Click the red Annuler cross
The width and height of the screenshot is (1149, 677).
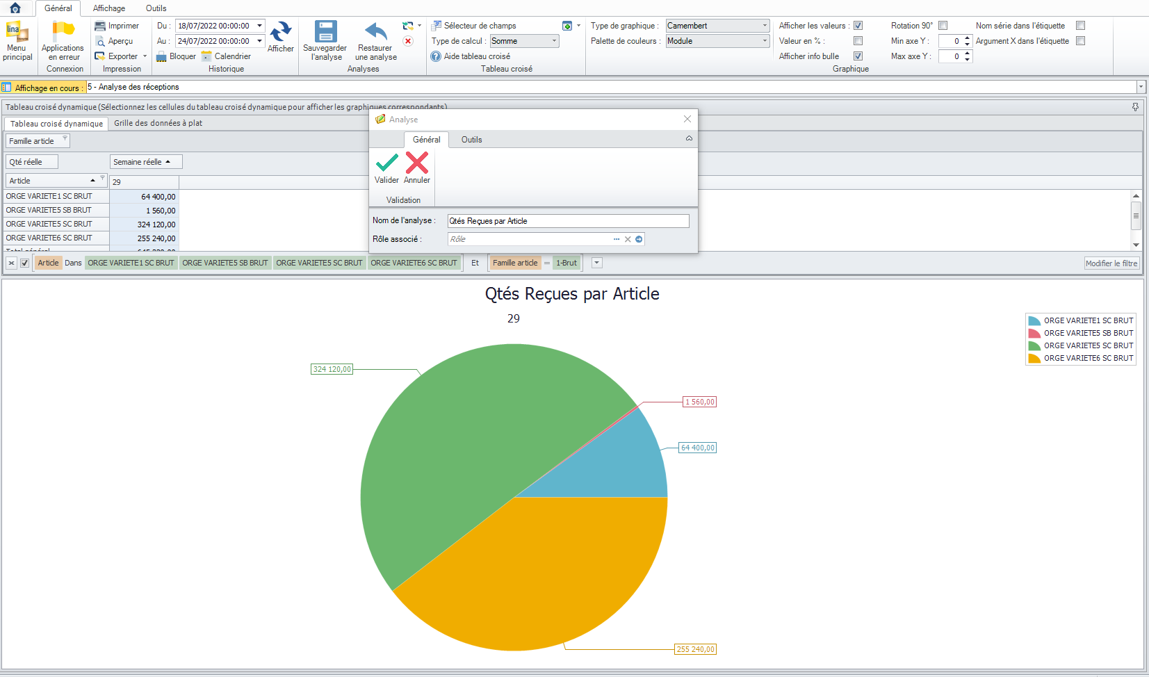coord(417,163)
